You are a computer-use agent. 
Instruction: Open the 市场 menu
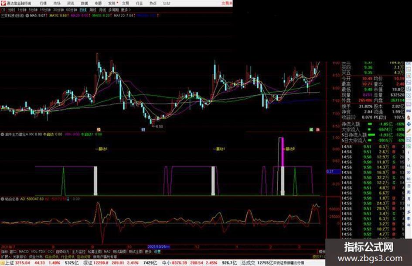coord(57,3)
